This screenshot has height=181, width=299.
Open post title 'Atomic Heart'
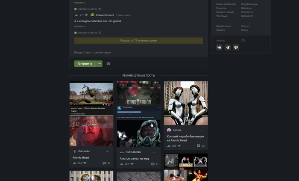coord(81,158)
